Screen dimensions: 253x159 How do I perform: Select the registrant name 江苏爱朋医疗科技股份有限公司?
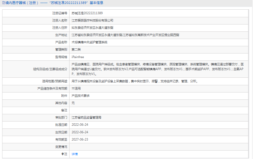point(92,21)
